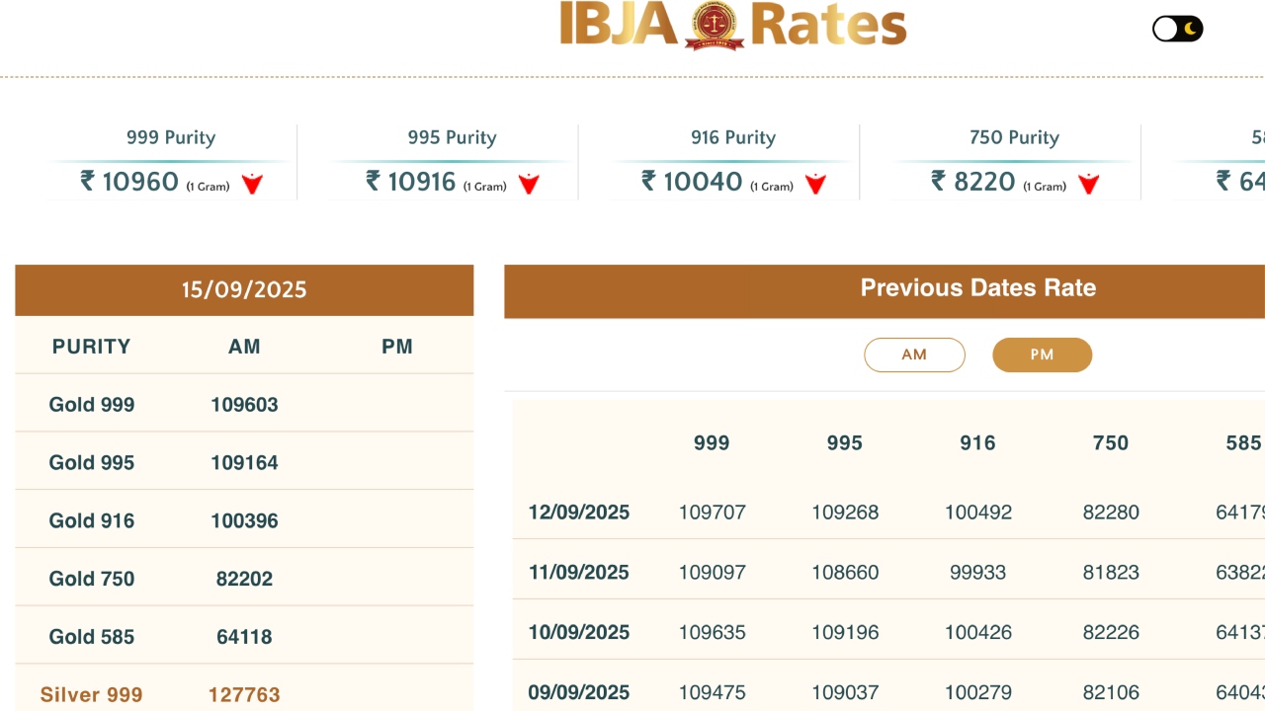Select the PM rates toggle

(x=1042, y=355)
